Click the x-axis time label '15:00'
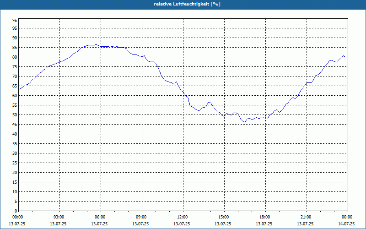 (224, 217)
